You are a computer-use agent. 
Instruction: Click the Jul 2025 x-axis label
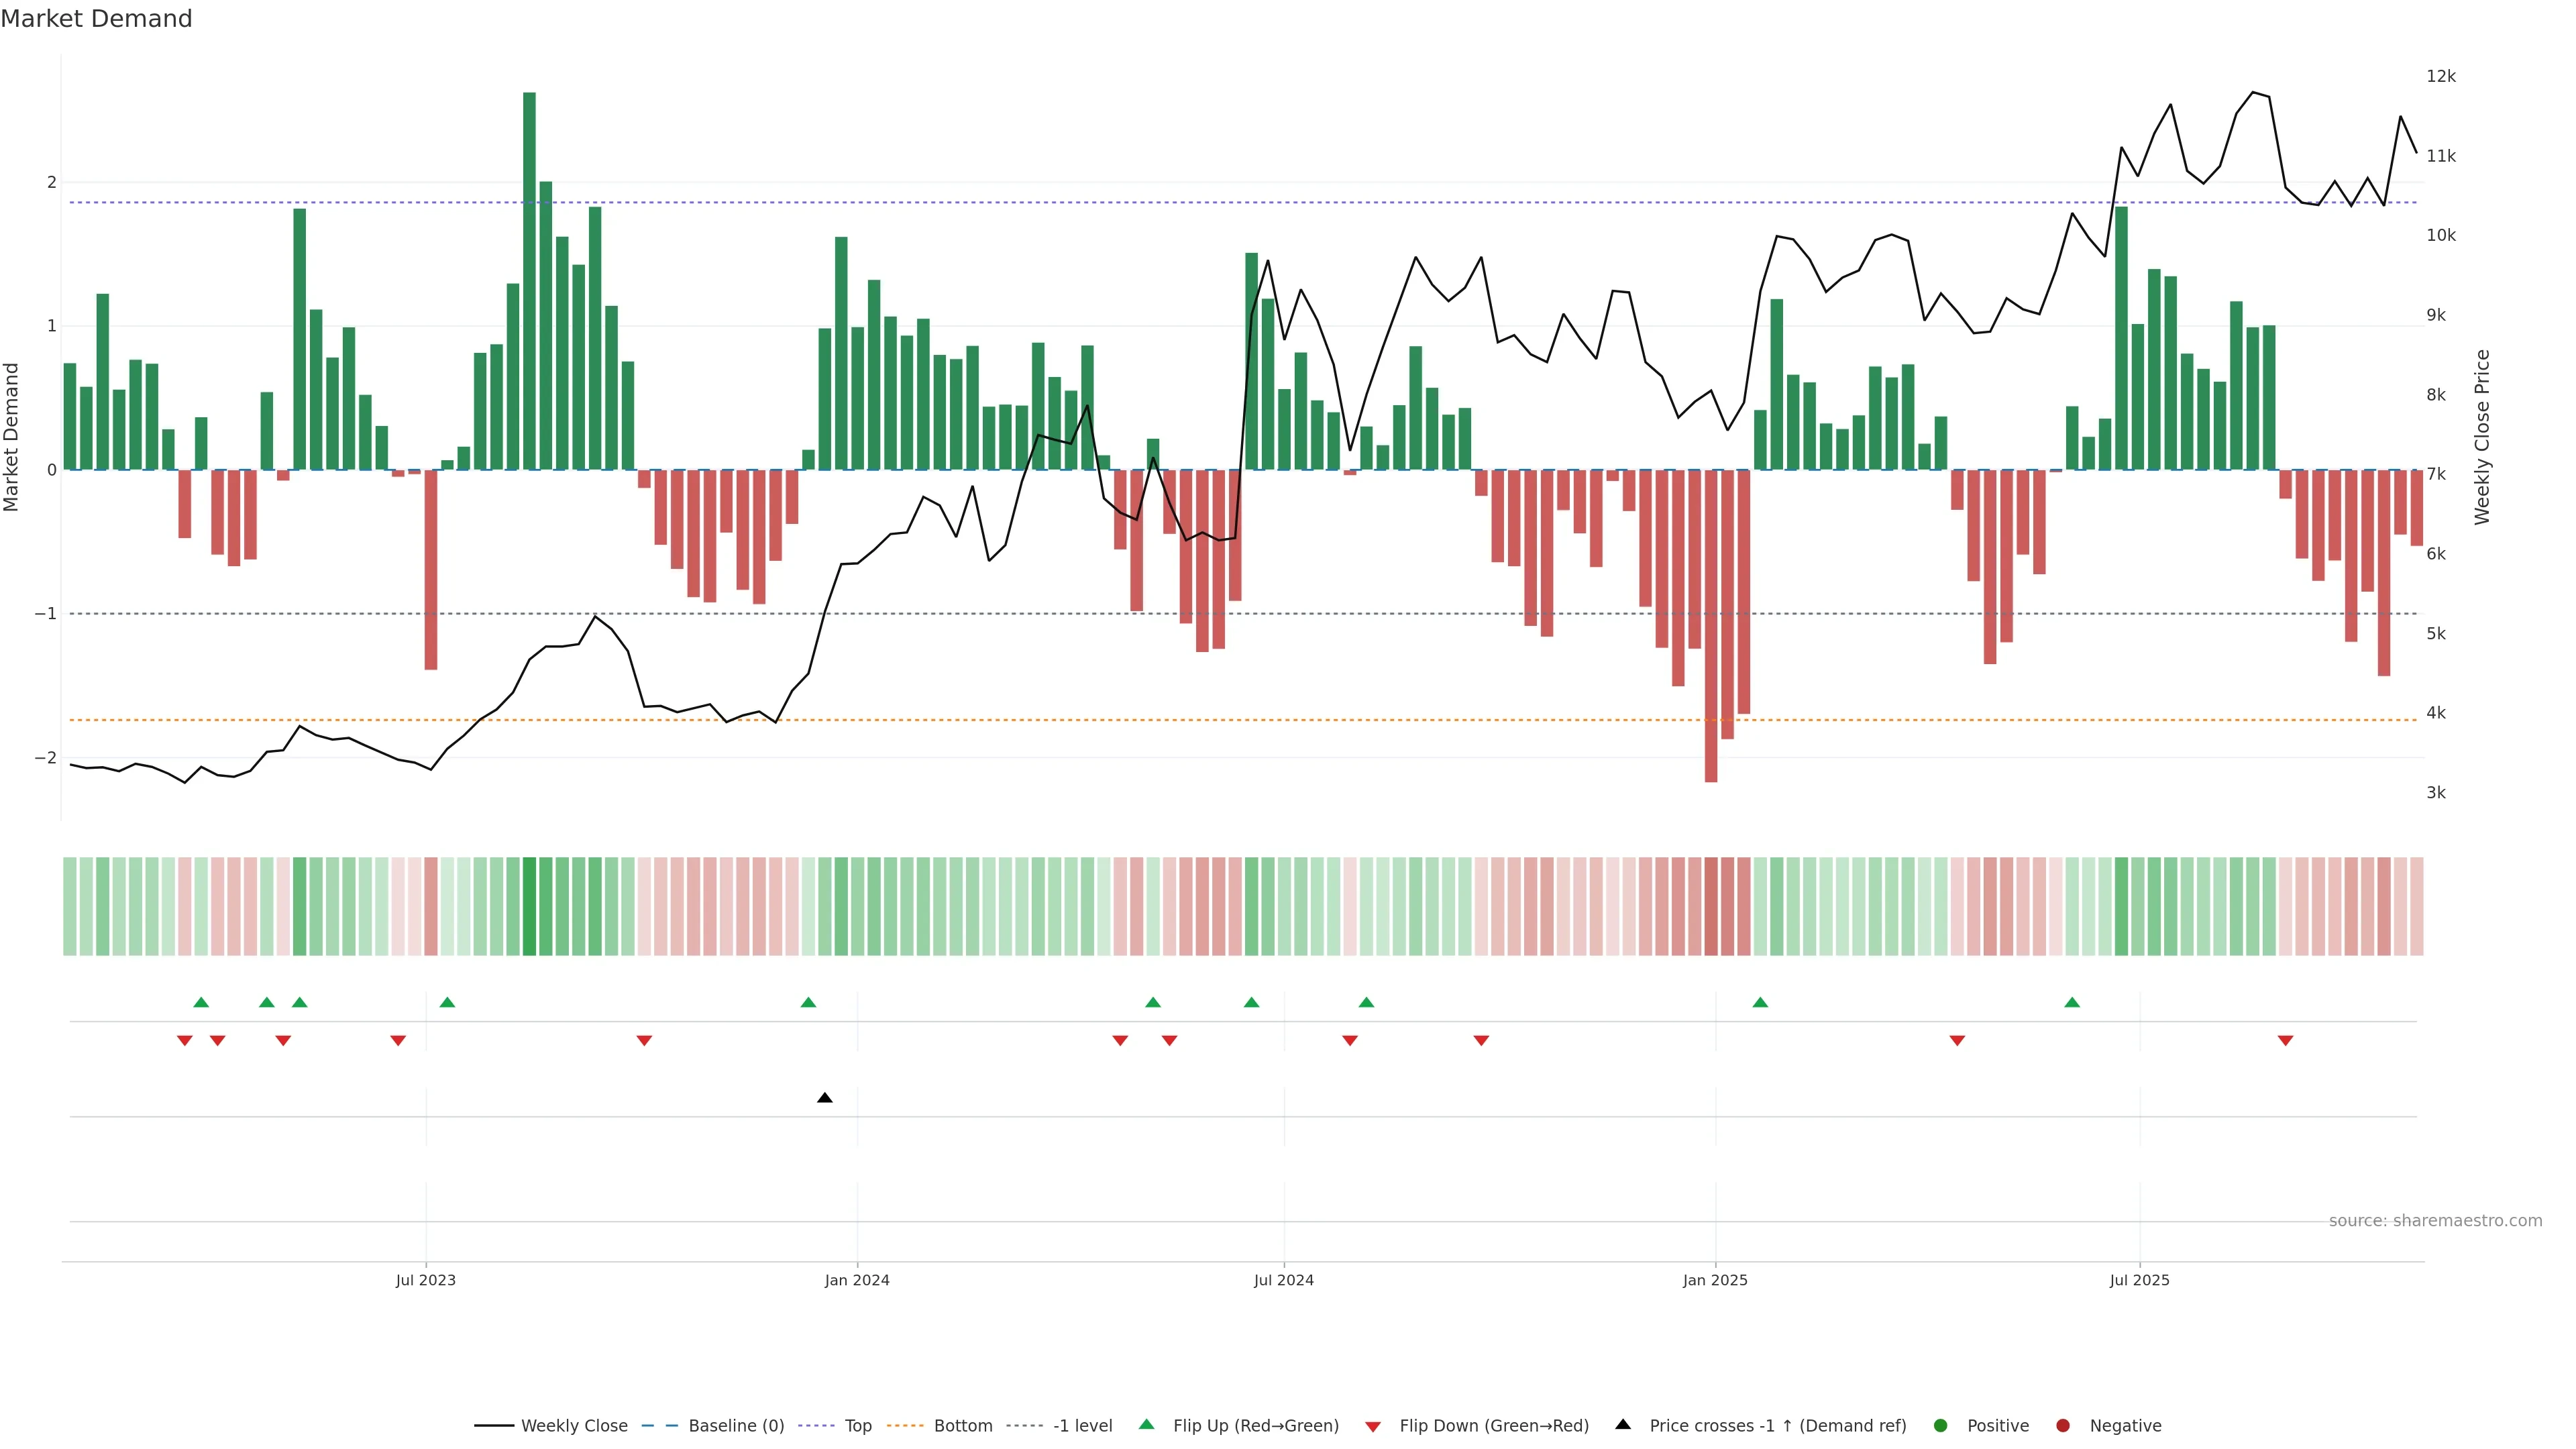pyautogui.click(x=2139, y=1280)
